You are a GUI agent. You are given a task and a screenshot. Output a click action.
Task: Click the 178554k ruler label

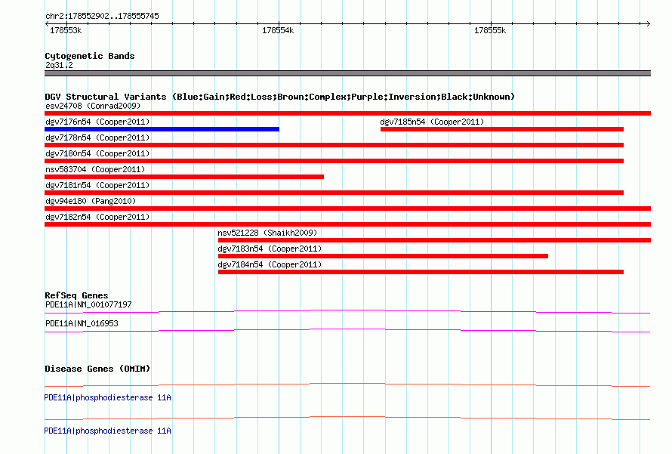pyautogui.click(x=278, y=30)
